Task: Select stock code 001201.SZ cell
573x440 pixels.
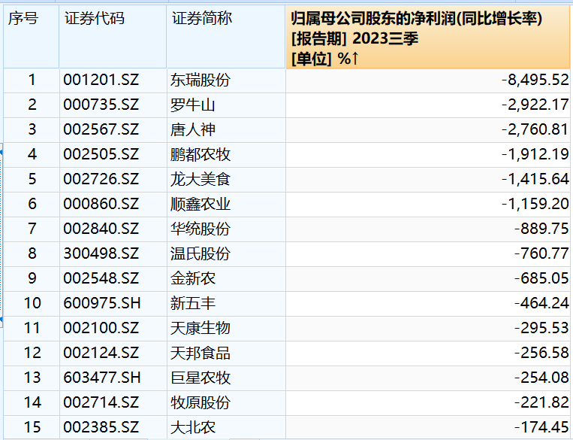Action: (113, 80)
